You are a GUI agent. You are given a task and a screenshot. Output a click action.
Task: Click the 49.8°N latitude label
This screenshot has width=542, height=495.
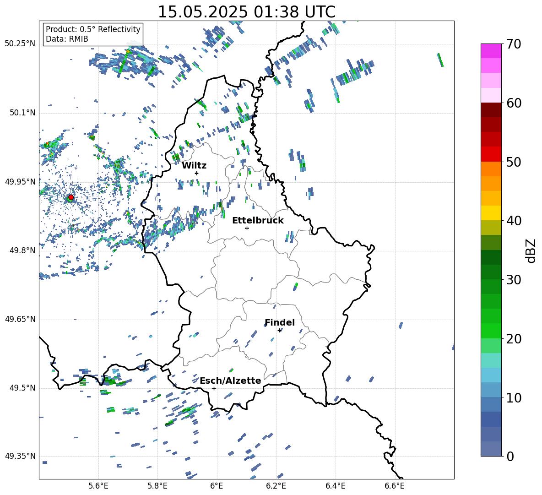point(22,250)
